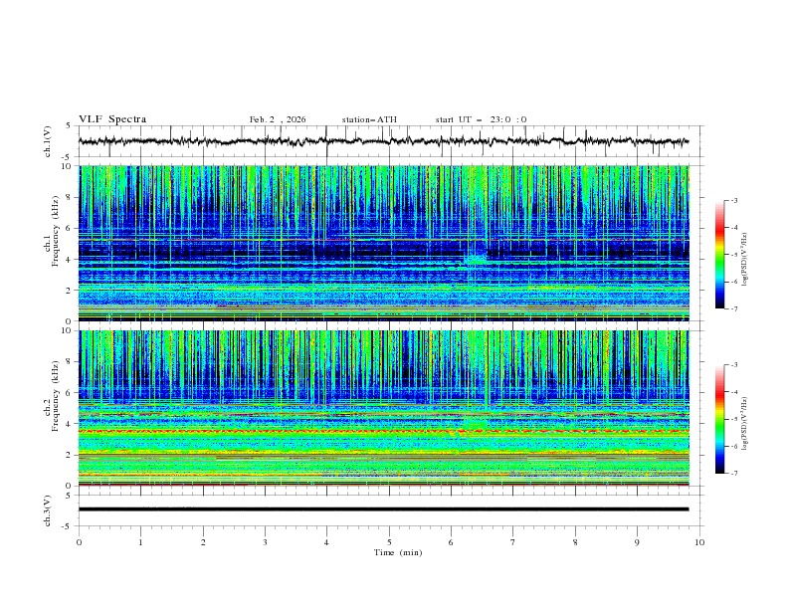
Task: Click the "1" tick on the time axis
Action: (x=140, y=542)
